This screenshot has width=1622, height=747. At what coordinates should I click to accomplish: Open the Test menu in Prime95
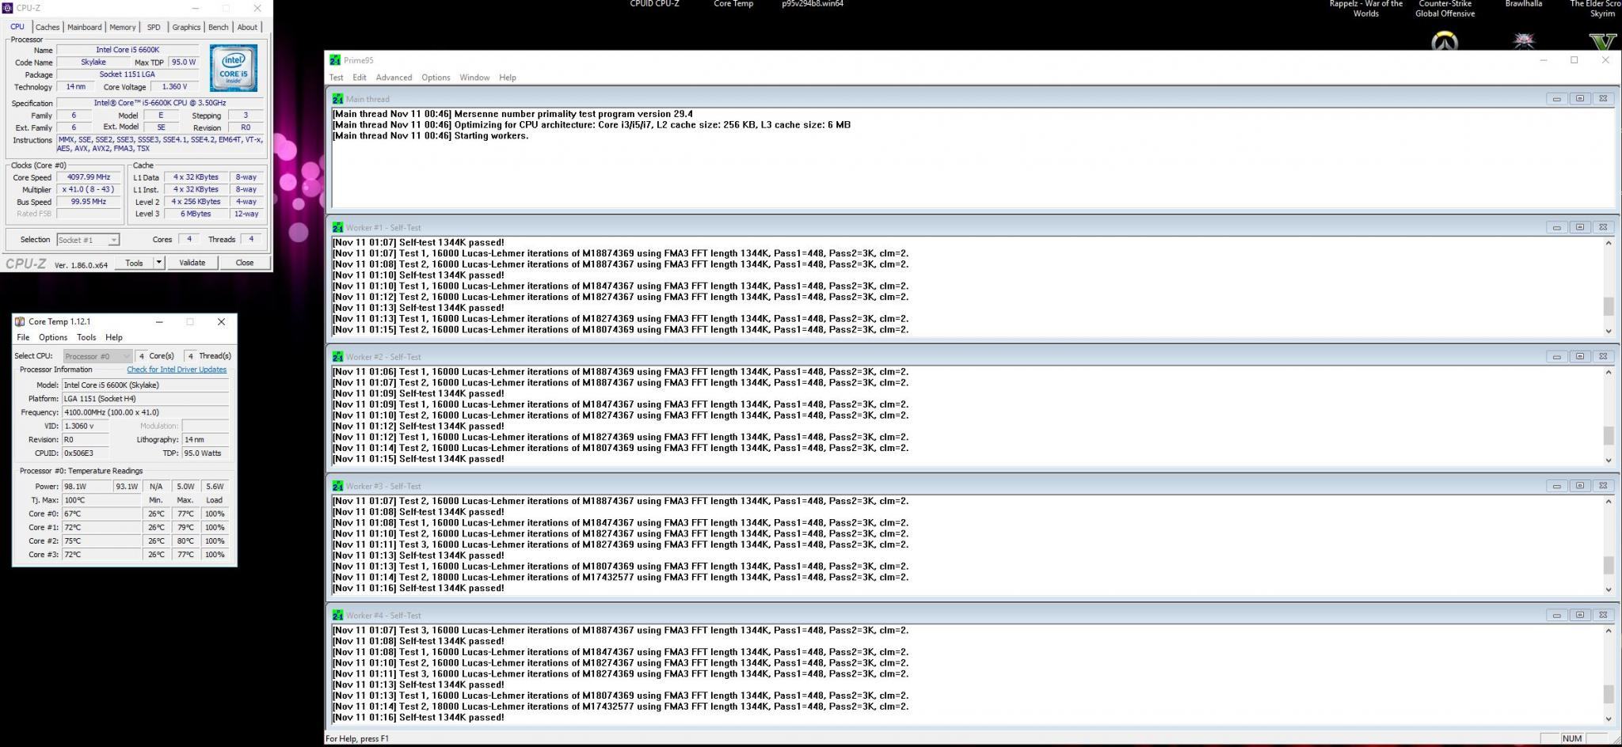click(x=337, y=78)
